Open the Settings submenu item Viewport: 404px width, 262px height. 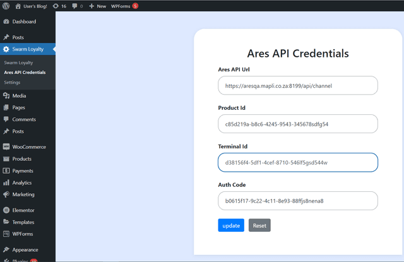point(12,83)
